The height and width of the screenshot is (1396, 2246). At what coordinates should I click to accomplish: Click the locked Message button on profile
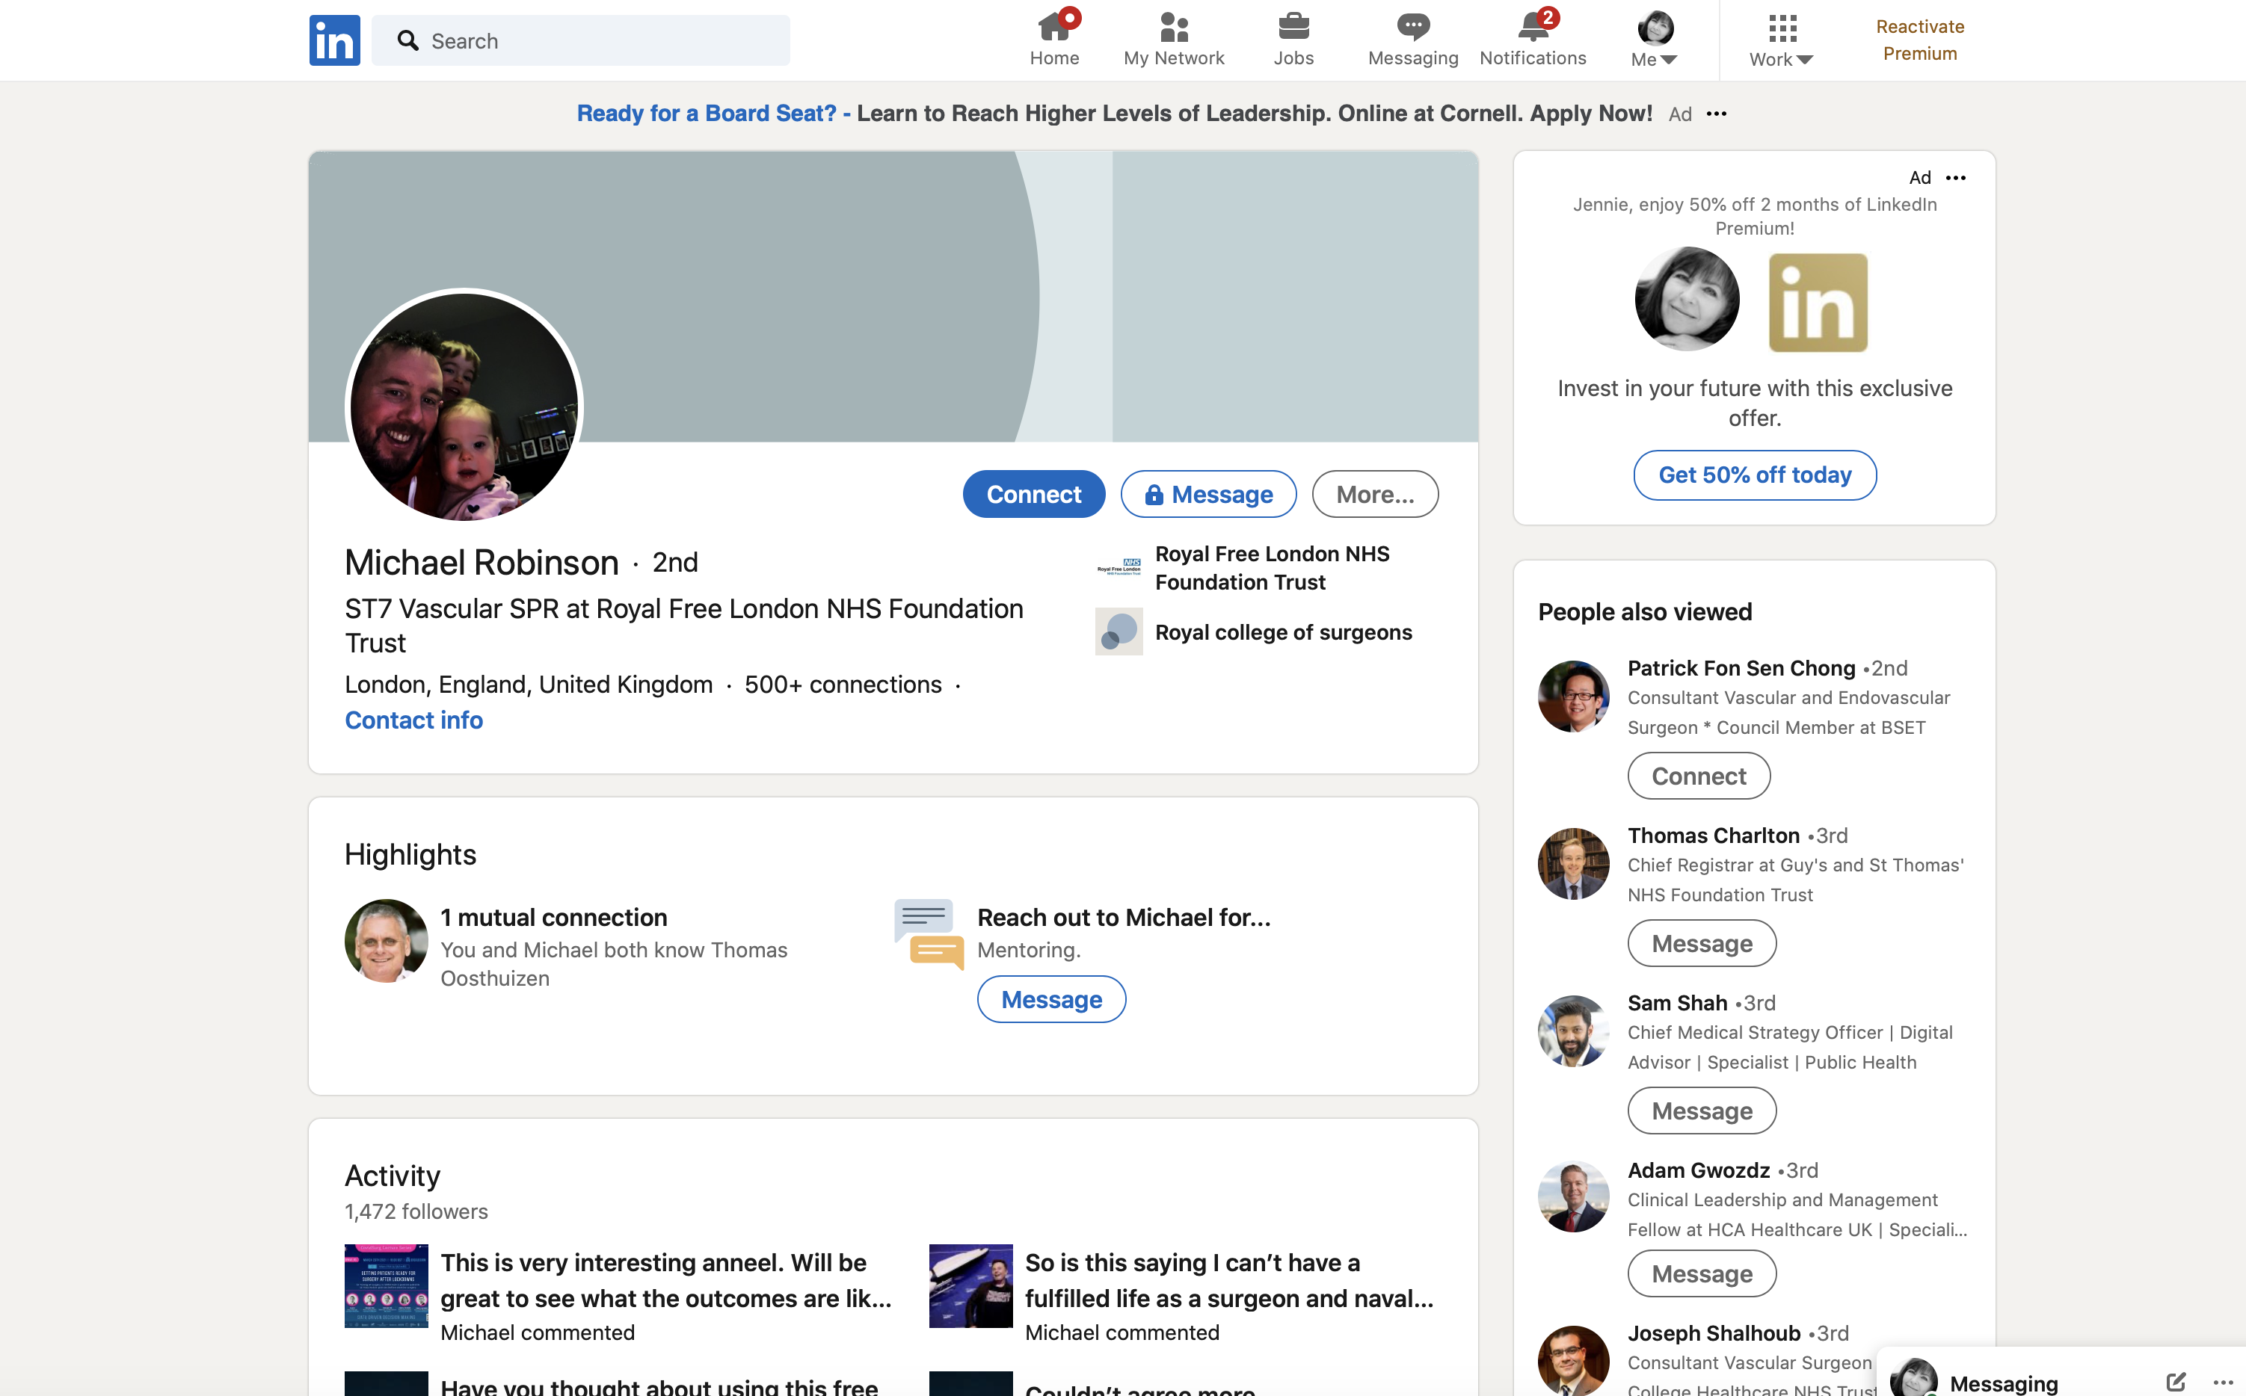[x=1208, y=494]
